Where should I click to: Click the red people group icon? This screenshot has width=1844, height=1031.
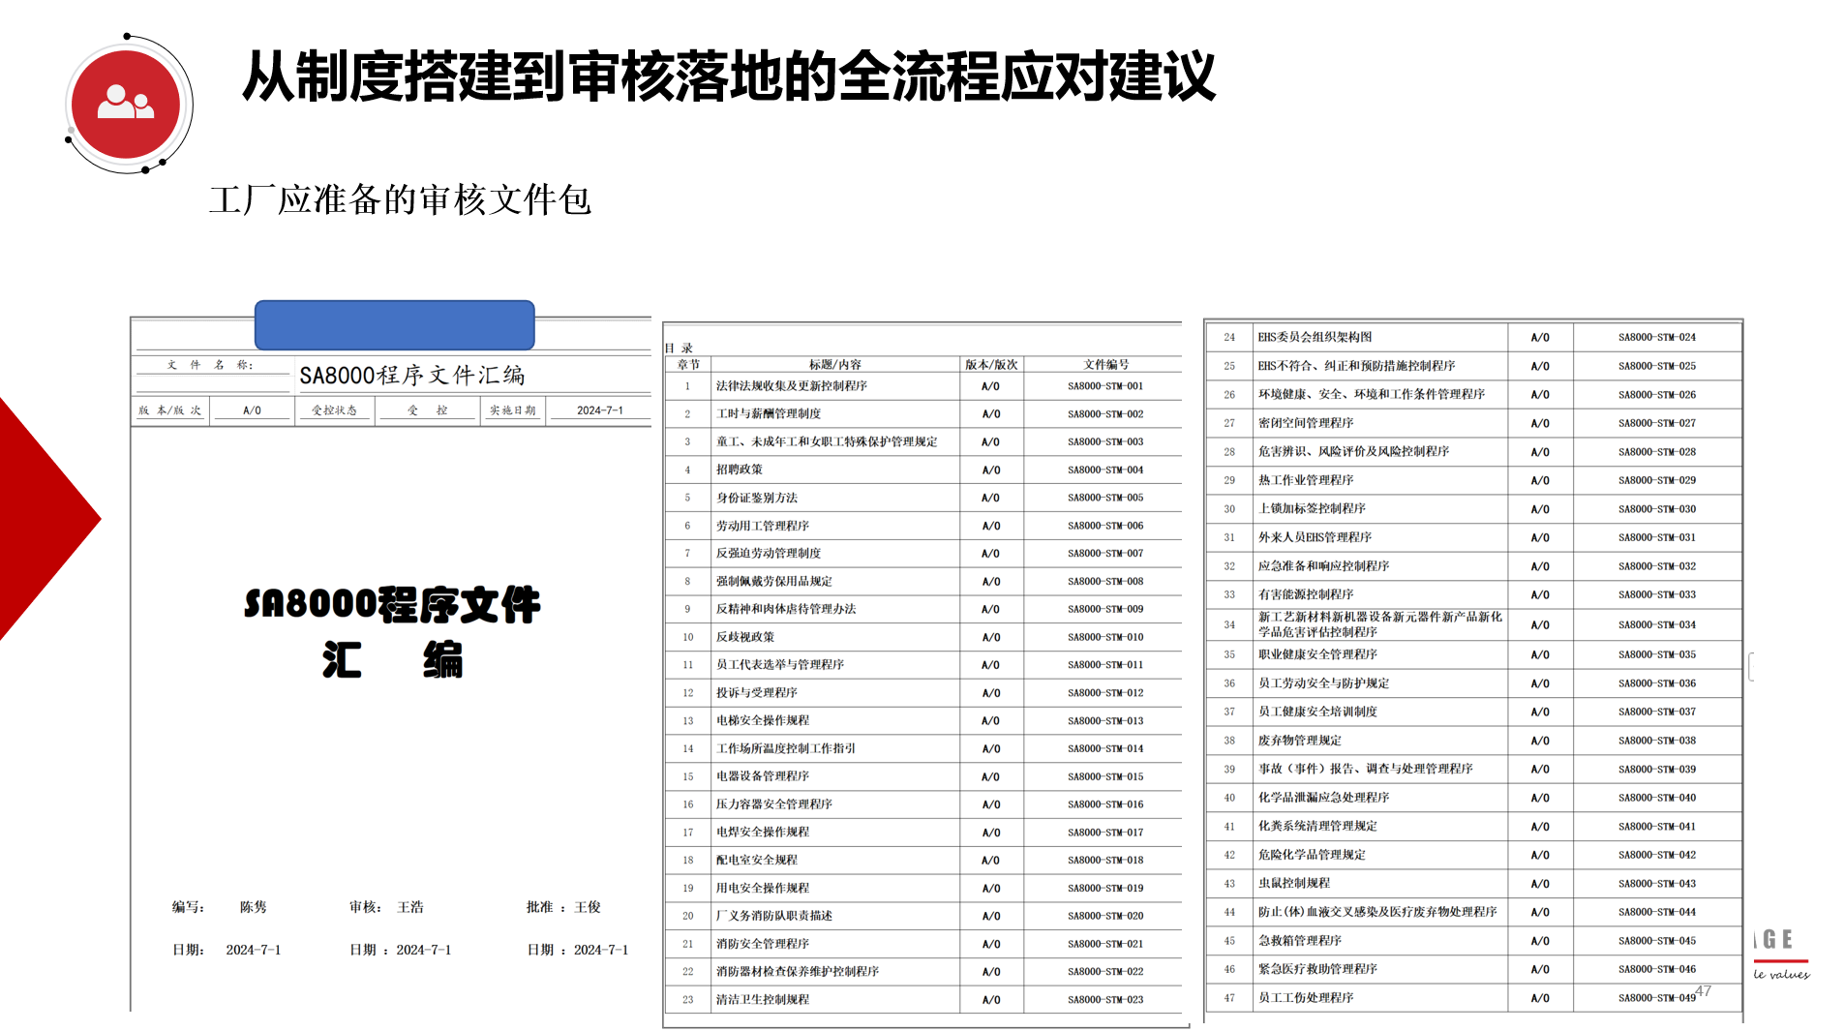click(x=126, y=104)
